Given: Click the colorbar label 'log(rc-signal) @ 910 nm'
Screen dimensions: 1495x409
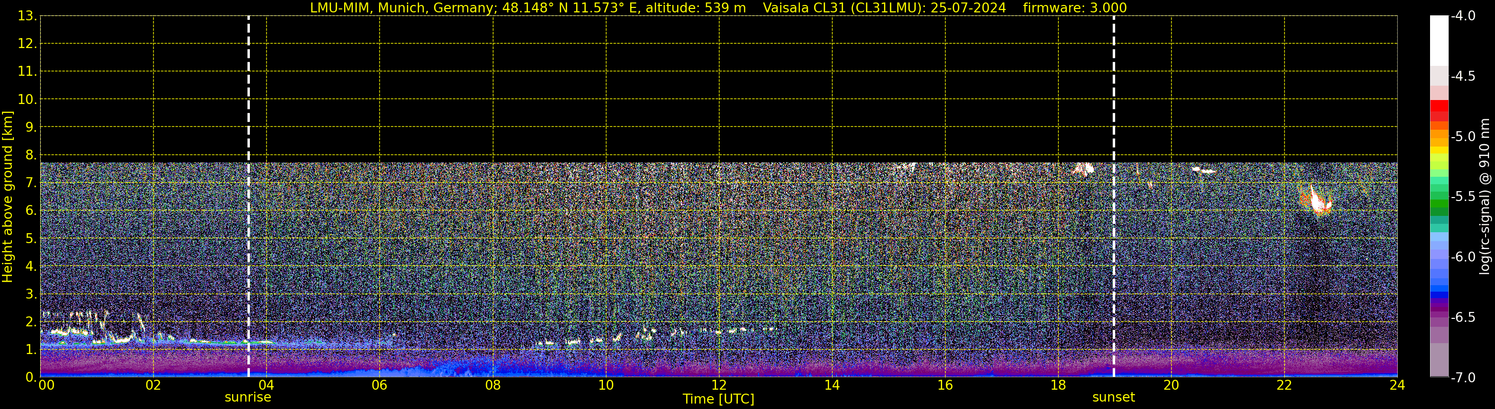Looking at the screenshot, I should tap(1485, 197).
